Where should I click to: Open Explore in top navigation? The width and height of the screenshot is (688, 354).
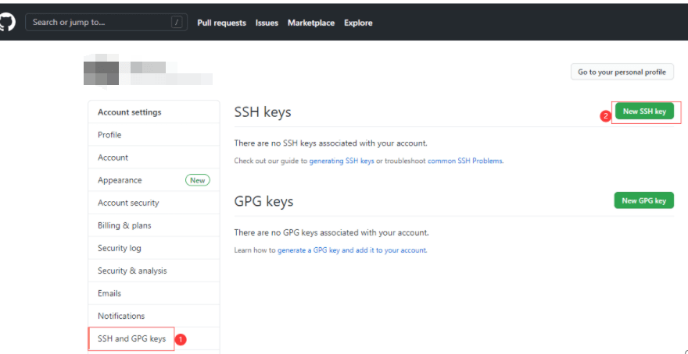pyautogui.click(x=358, y=23)
